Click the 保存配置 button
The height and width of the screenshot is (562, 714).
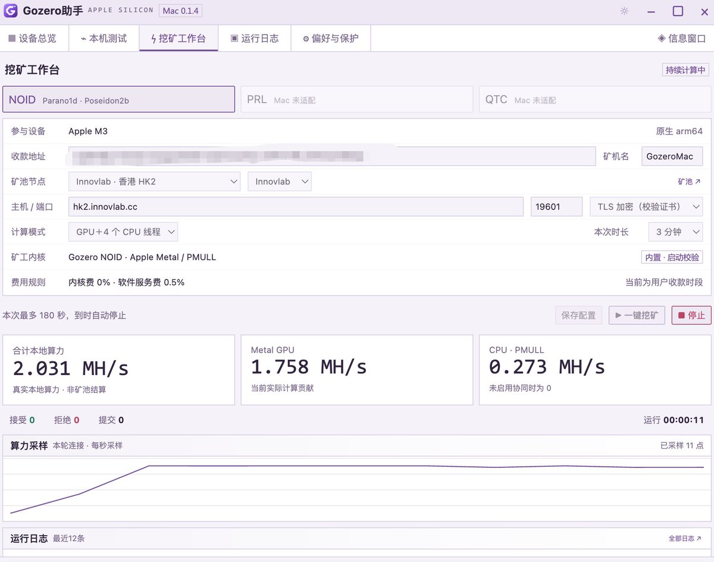point(579,315)
